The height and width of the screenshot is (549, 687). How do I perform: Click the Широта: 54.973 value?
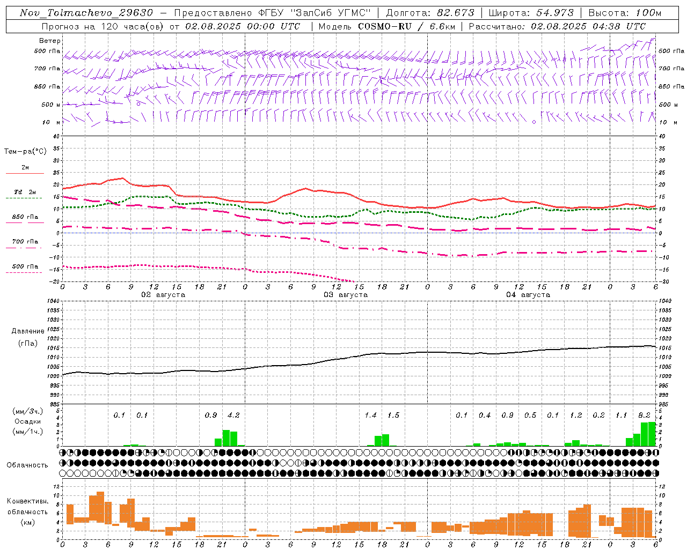click(x=531, y=13)
